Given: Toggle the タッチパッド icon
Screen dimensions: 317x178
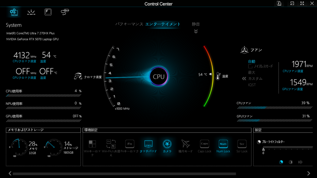Looking at the screenshot, I should [148, 144].
